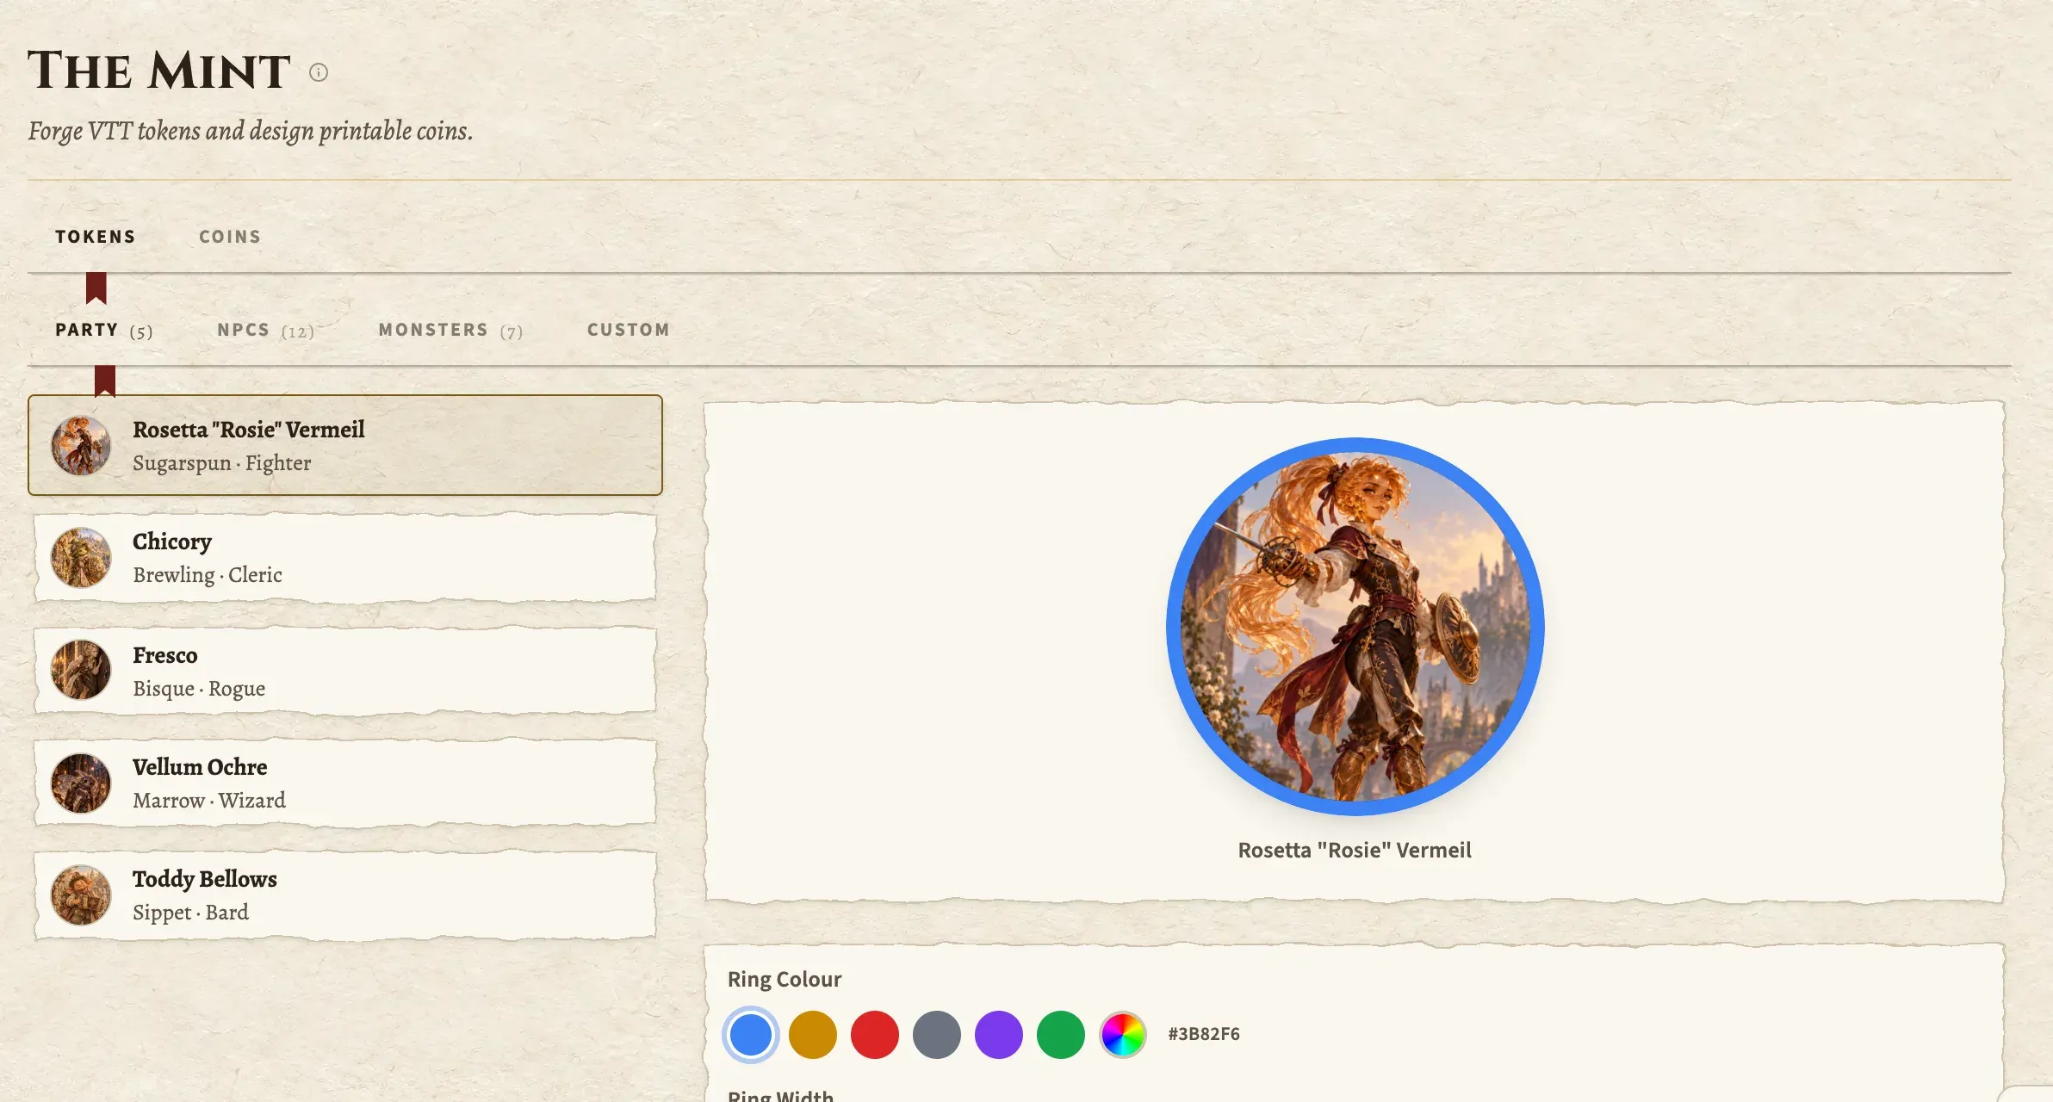Click the #3B82F6 hex colour value

[1204, 1034]
